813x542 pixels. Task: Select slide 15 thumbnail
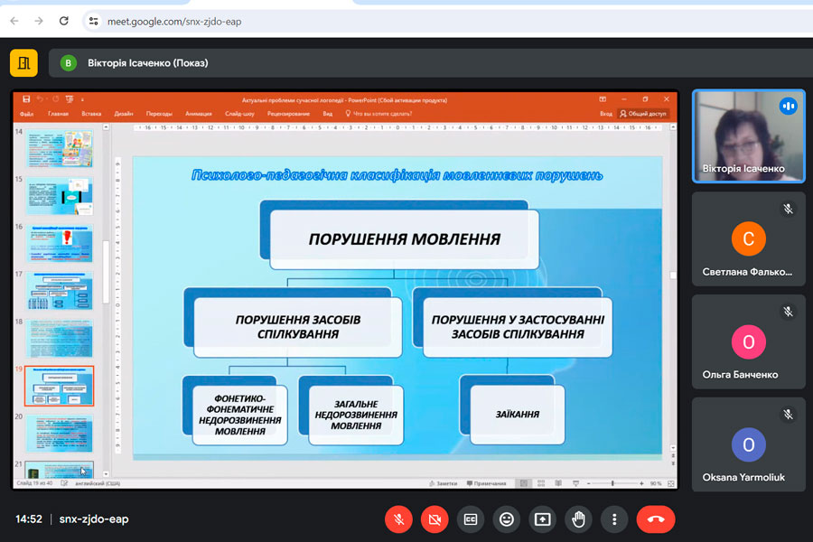(x=60, y=196)
